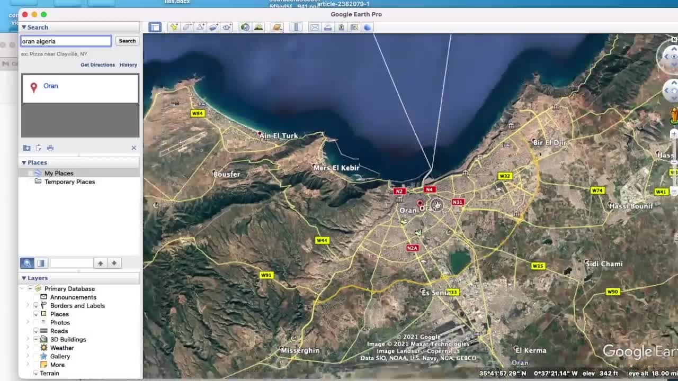The width and height of the screenshot is (678, 381).
Task: Click the Print toolbar icon
Action: click(328, 28)
